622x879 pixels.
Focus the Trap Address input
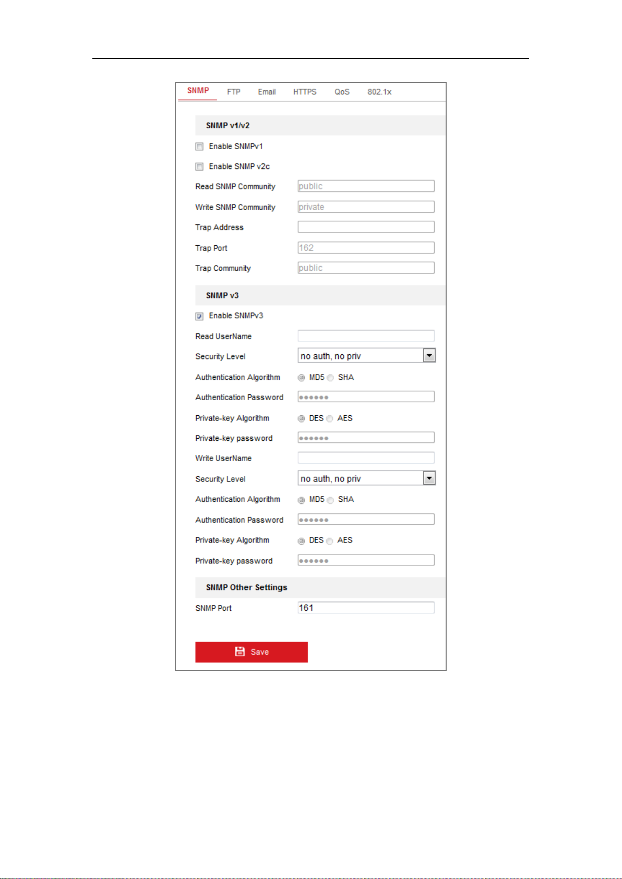pyautogui.click(x=366, y=227)
